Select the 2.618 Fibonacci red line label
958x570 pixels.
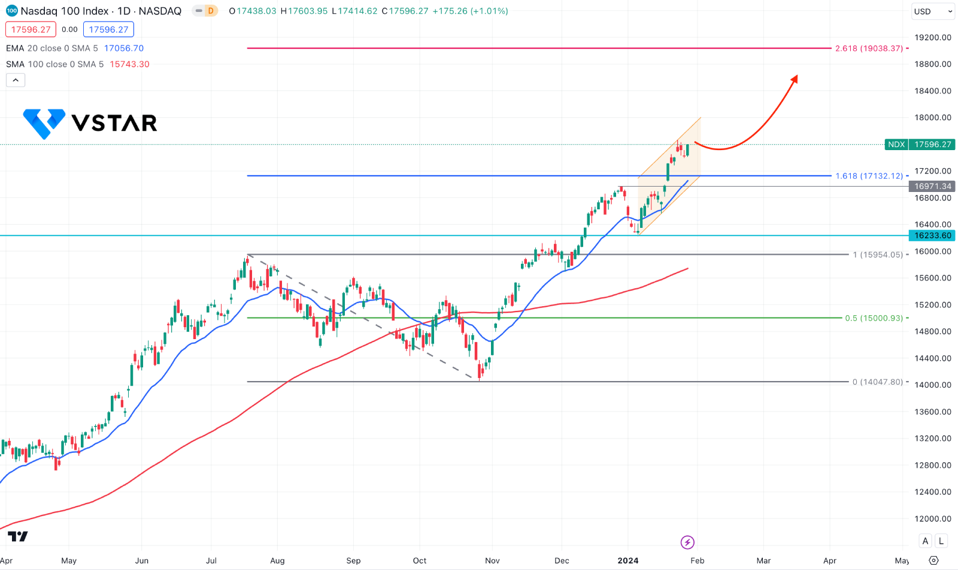869,48
